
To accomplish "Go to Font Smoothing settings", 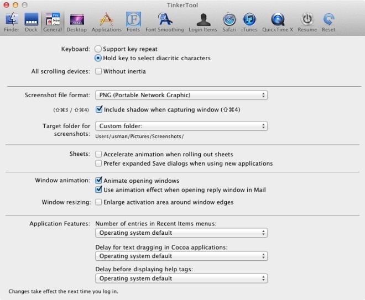I will pyautogui.click(x=165, y=22).
